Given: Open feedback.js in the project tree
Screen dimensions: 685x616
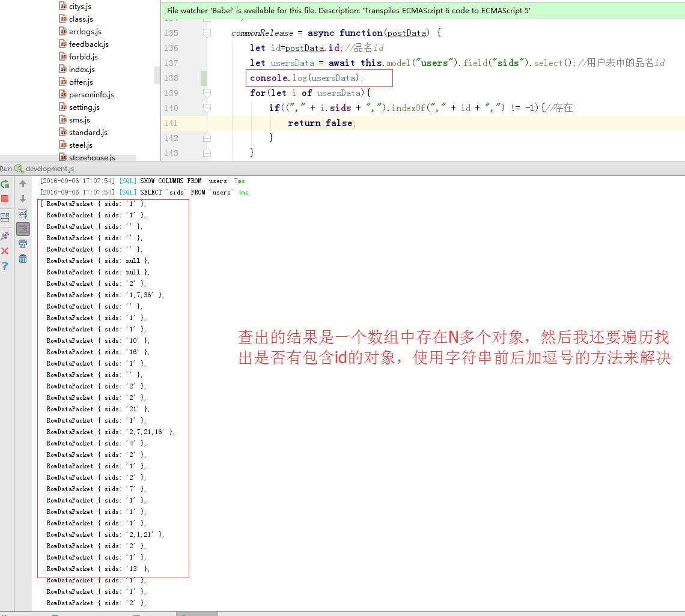Looking at the screenshot, I should [x=89, y=44].
